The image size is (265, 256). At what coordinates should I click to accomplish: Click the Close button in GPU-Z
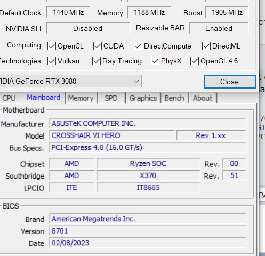click(x=230, y=82)
